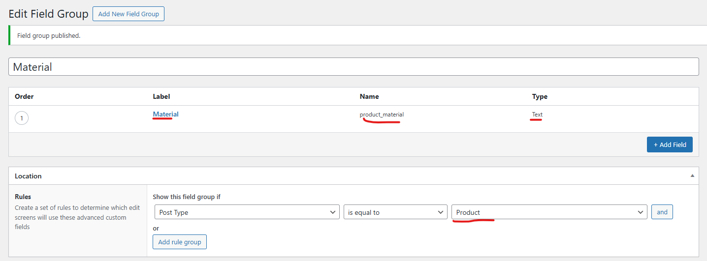The height and width of the screenshot is (261, 707).
Task: Click the Add rule group button
Action: click(x=179, y=242)
